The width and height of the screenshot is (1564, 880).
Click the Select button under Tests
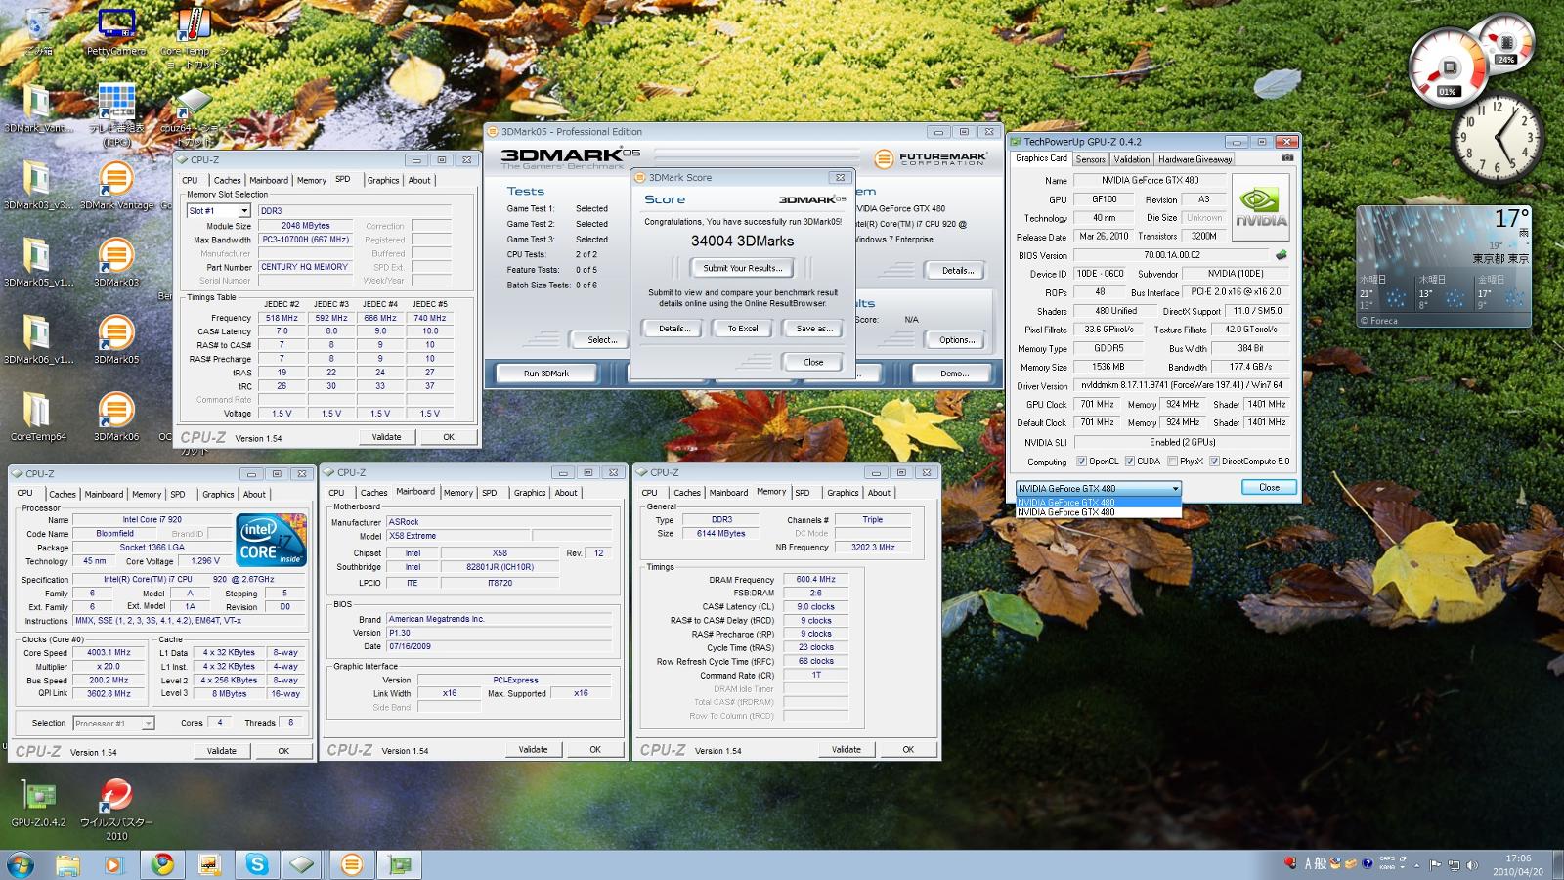click(602, 340)
